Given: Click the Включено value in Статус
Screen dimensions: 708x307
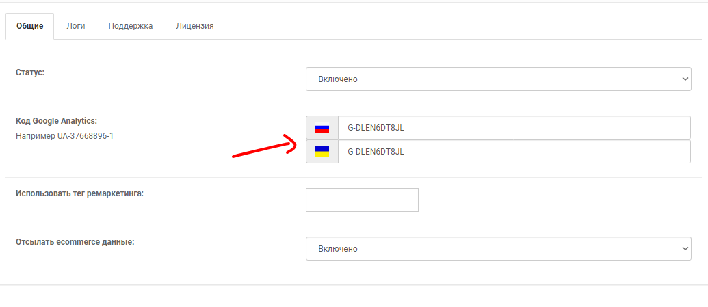Looking at the screenshot, I should (x=338, y=79).
